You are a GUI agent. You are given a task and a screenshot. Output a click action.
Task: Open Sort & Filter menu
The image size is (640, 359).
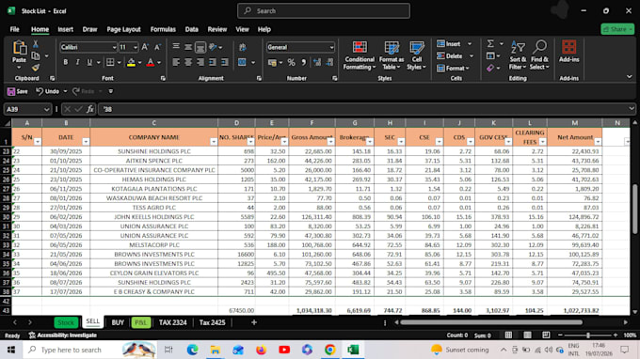pos(518,55)
